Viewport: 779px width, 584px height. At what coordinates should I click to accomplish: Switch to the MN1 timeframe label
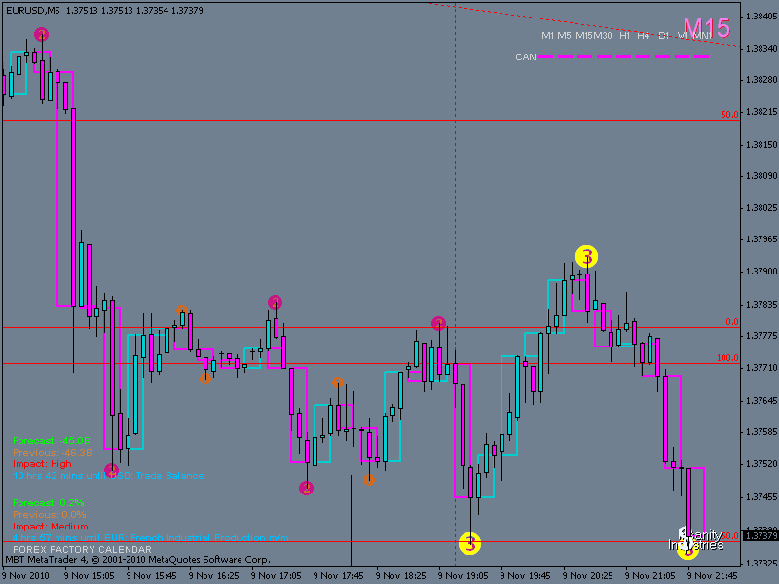click(x=702, y=36)
